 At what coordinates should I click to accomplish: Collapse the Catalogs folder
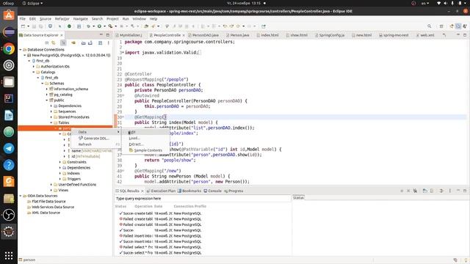[x=34, y=72]
